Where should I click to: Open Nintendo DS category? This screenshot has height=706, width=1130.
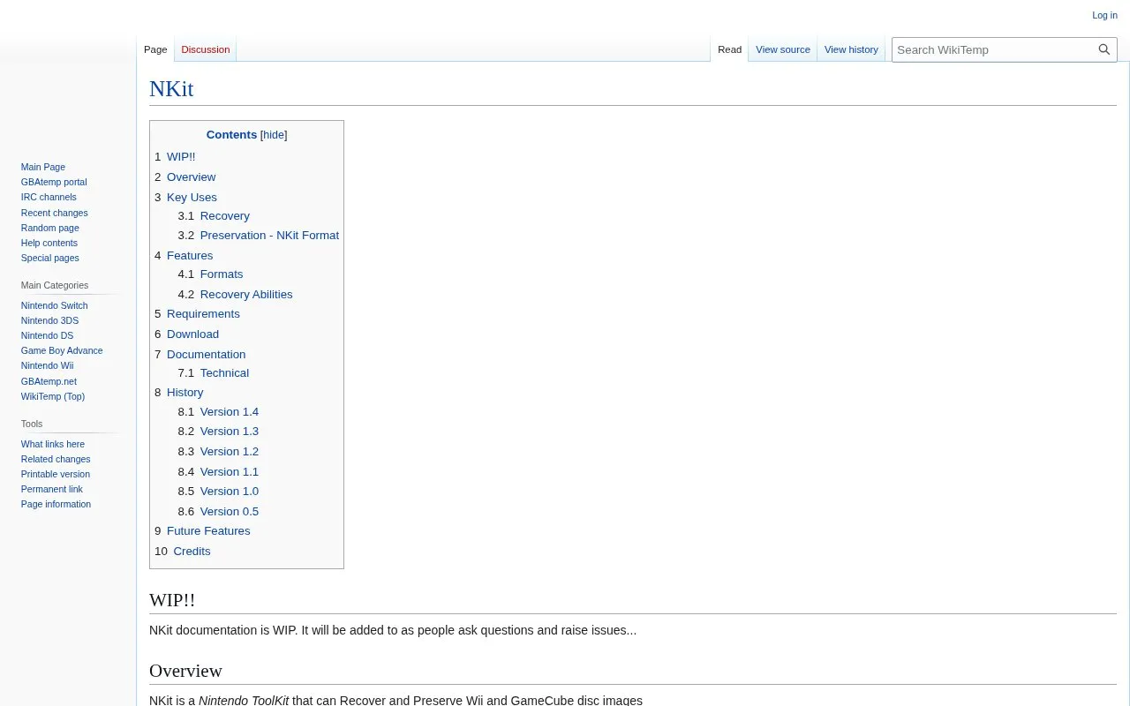point(47,335)
